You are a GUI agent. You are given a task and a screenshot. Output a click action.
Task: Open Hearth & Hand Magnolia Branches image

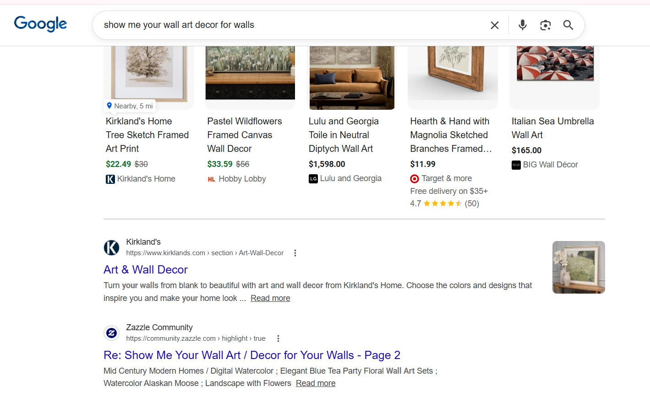pos(453,77)
